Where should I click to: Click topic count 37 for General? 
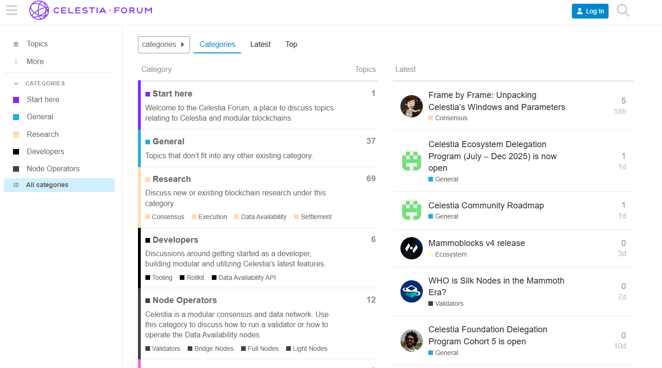371,141
